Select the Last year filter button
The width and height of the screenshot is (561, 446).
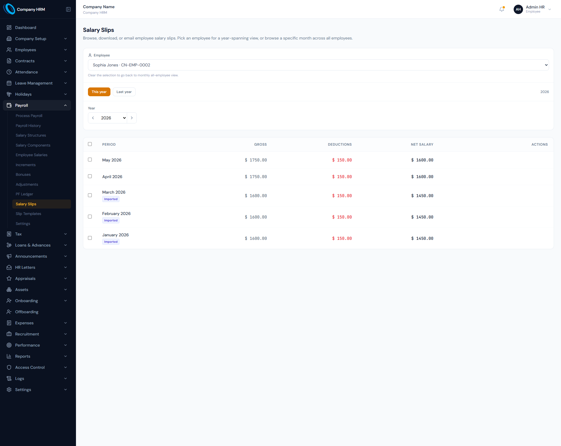pyautogui.click(x=124, y=92)
